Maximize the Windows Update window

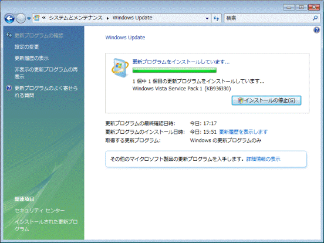point(302,8)
